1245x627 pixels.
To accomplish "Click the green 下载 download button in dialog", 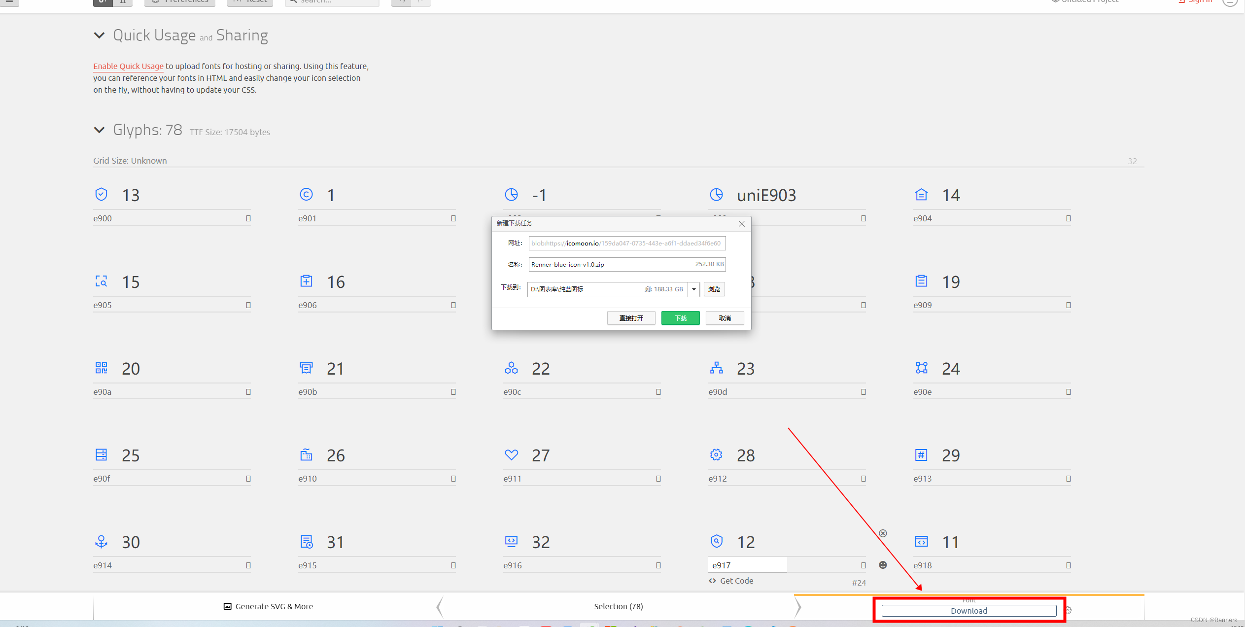I will [680, 318].
